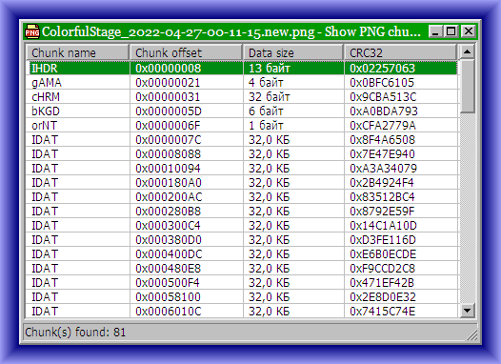Image resolution: width=501 pixels, height=364 pixels.
Task: Click the scrollbar down arrow
Action: (x=467, y=310)
